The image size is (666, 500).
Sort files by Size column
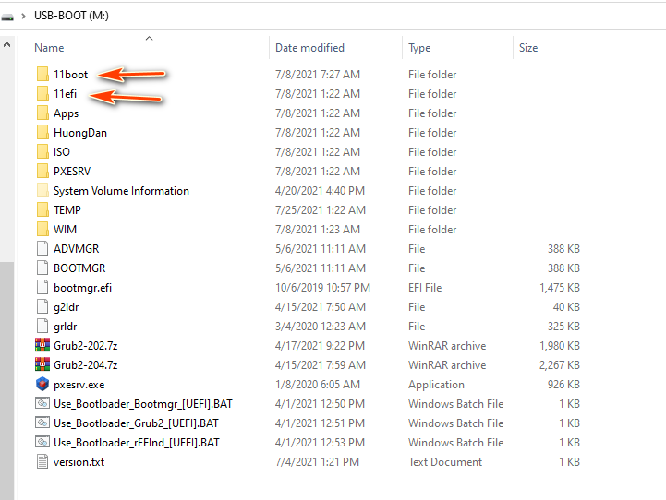528,48
